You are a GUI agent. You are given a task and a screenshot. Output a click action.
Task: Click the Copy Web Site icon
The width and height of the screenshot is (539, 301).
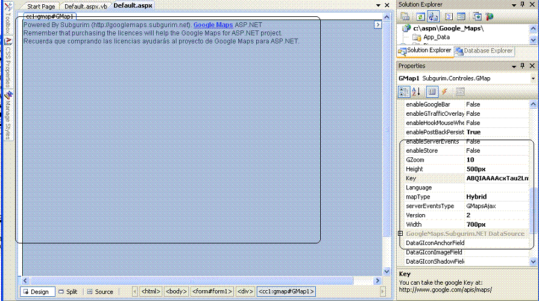click(x=477, y=16)
